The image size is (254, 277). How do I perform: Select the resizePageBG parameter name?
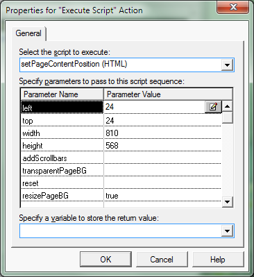(62, 196)
